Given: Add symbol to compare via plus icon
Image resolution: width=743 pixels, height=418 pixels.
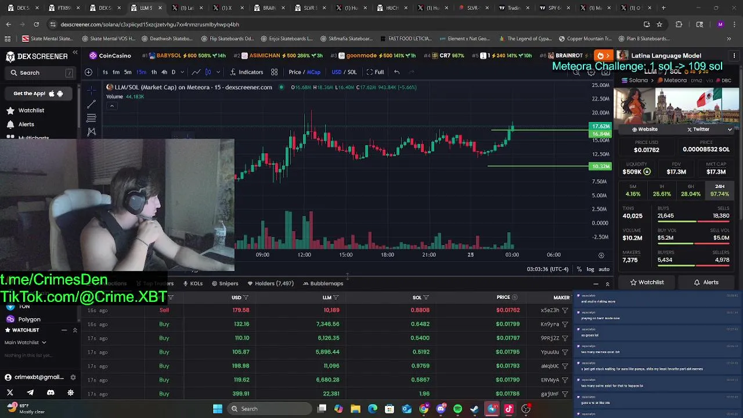Looking at the screenshot, I should 88,72.
